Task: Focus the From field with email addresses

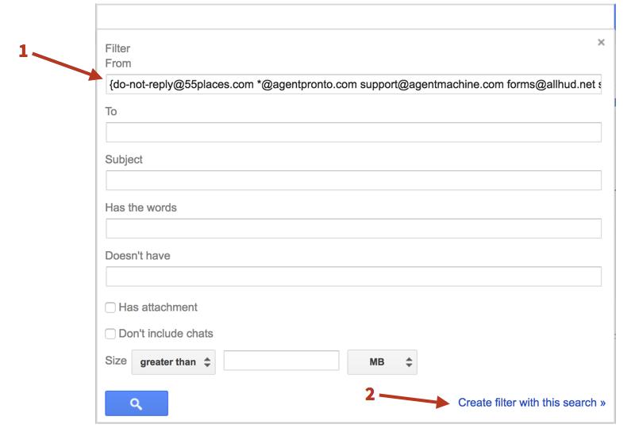Action: [x=353, y=84]
